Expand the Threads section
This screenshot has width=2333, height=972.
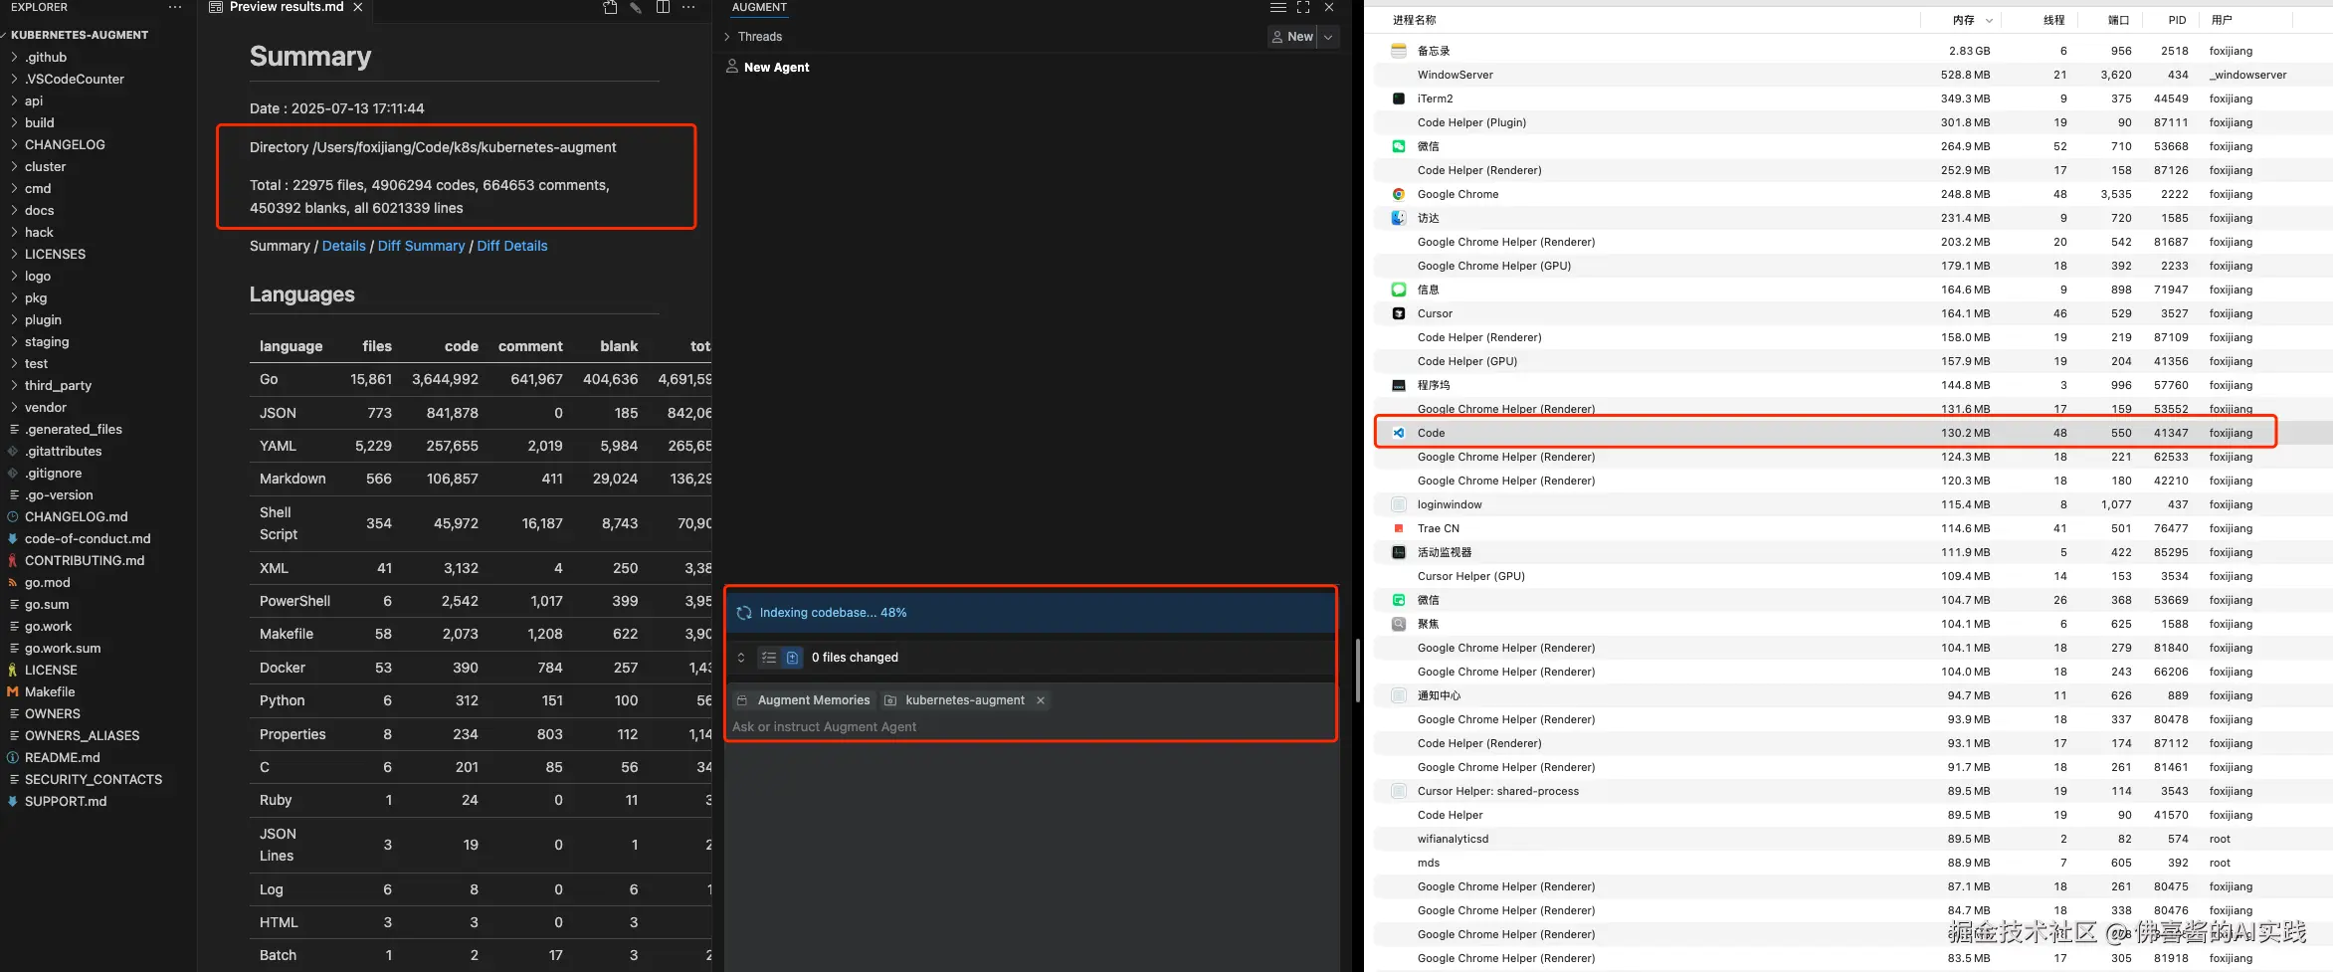[x=754, y=37]
